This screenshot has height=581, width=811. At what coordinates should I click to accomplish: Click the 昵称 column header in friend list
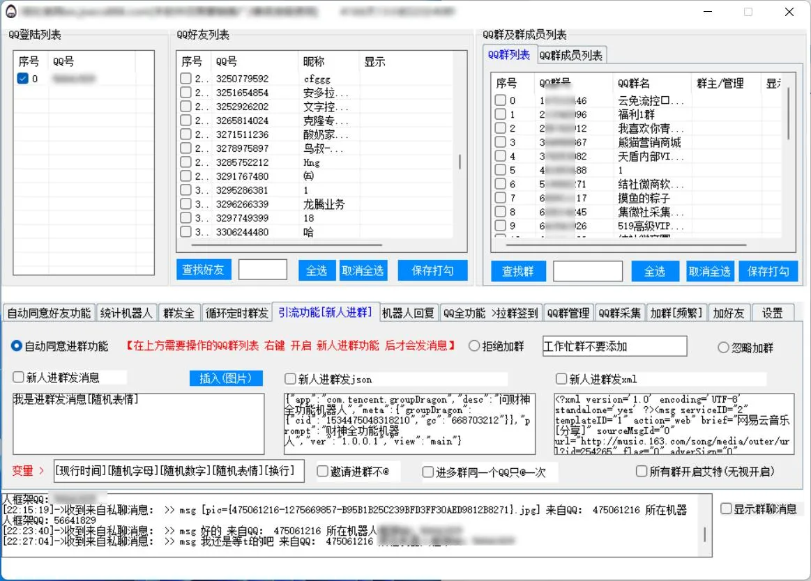click(329, 61)
